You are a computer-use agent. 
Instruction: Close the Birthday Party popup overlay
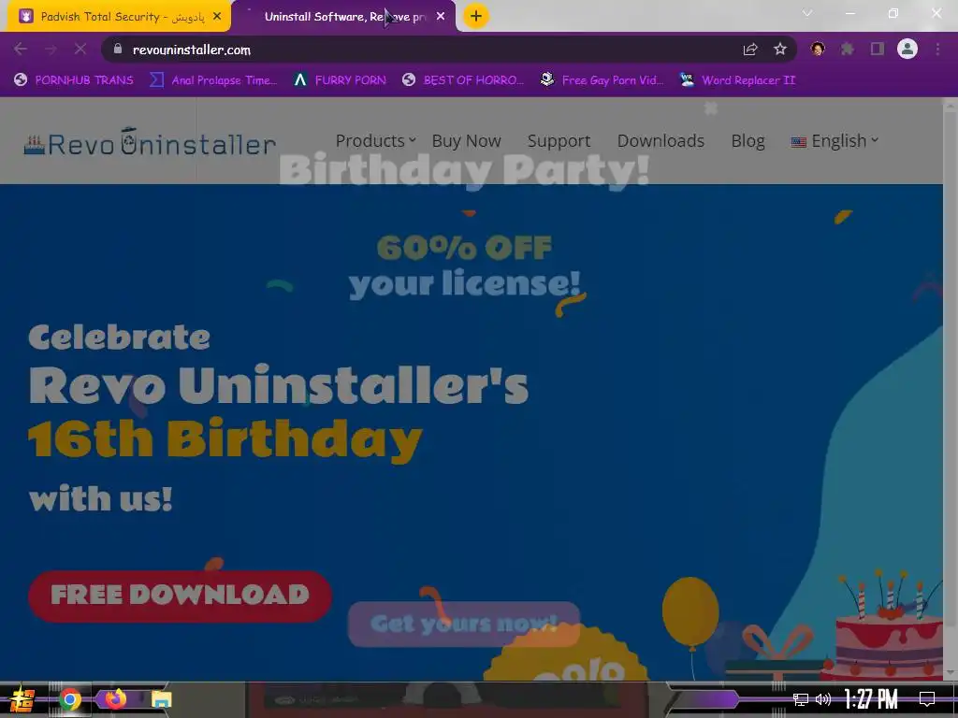click(x=711, y=108)
